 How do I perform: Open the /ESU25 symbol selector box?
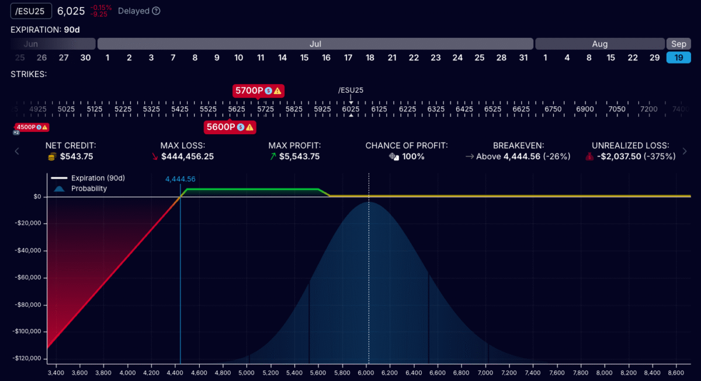click(32, 11)
